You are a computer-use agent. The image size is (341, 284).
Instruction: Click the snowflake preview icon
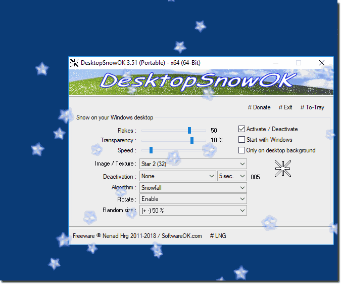[283, 169]
